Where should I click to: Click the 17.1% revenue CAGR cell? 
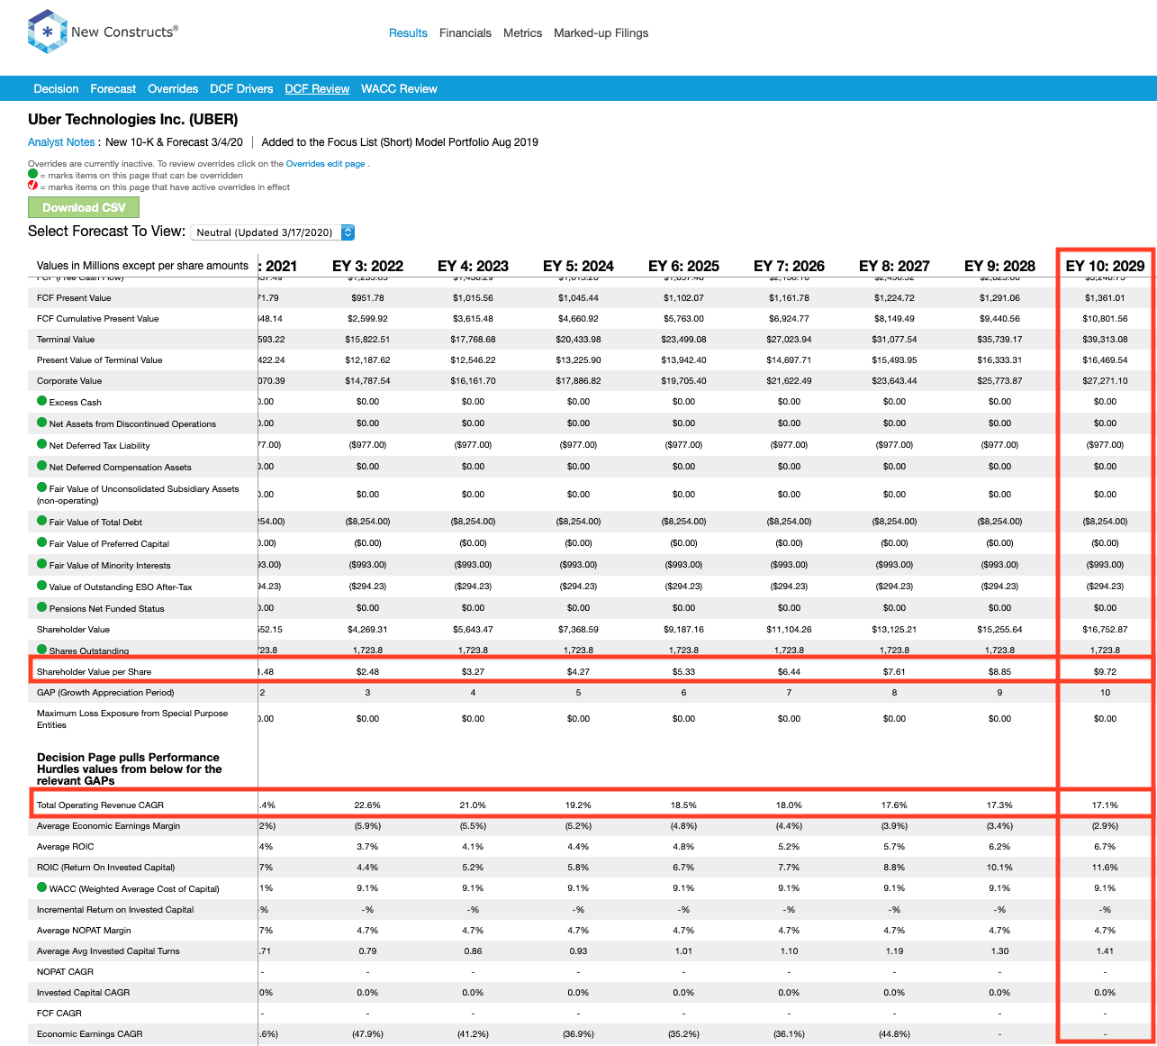[1105, 805]
